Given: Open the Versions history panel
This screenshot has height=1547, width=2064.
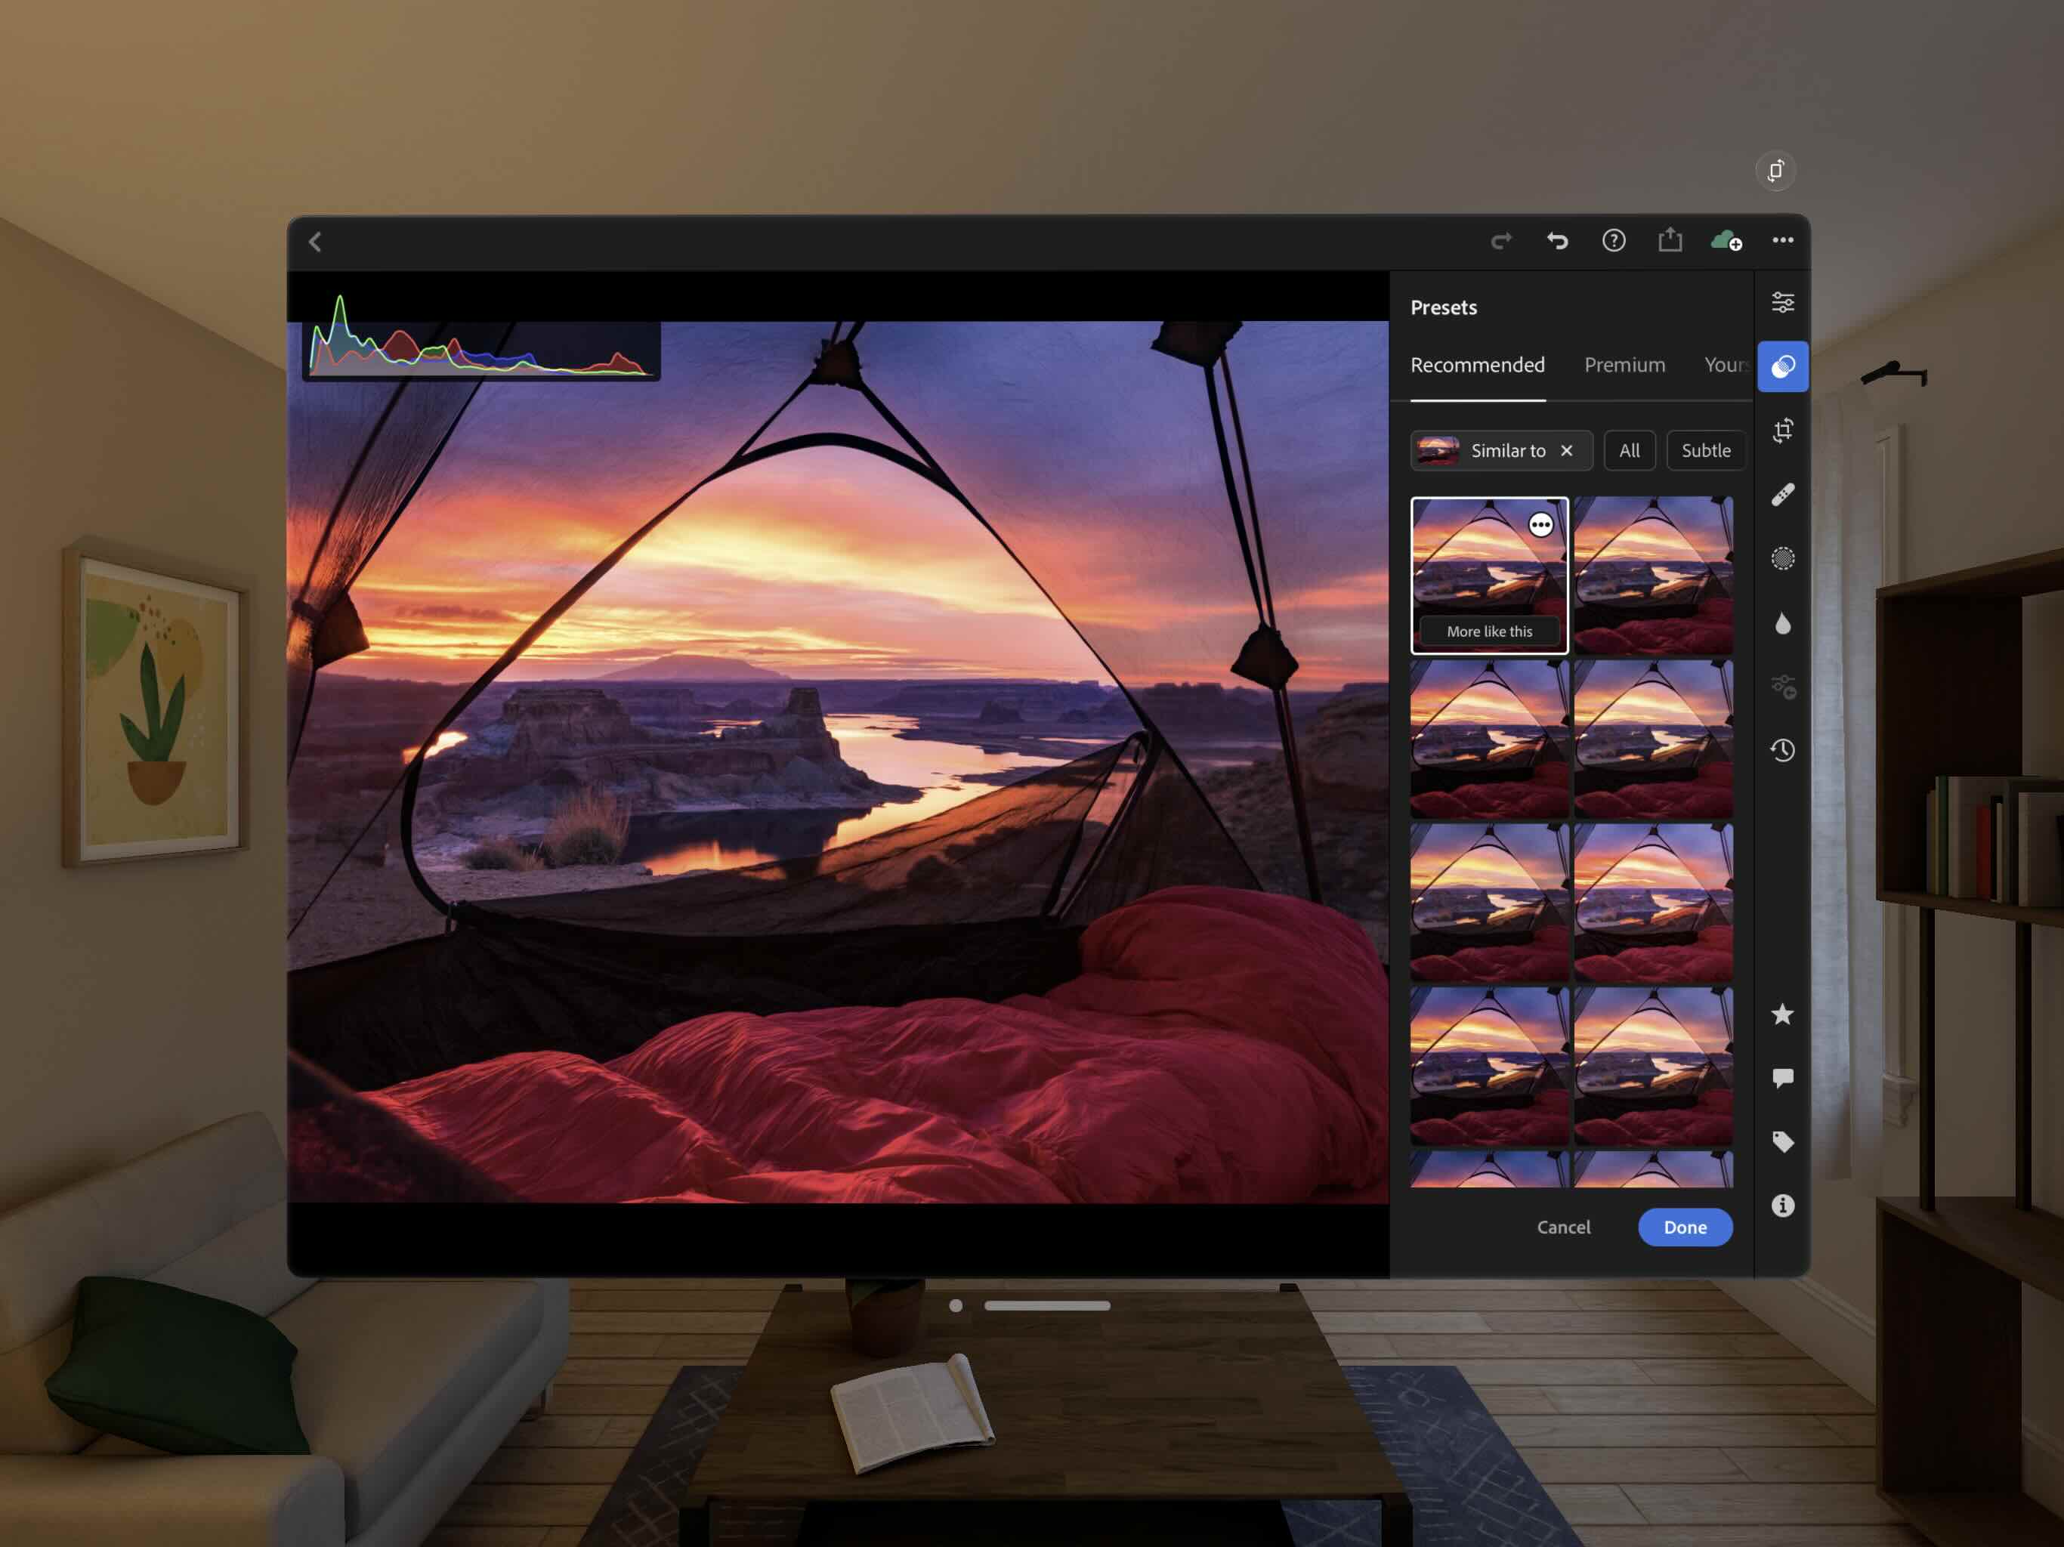Looking at the screenshot, I should tap(1782, 751).
